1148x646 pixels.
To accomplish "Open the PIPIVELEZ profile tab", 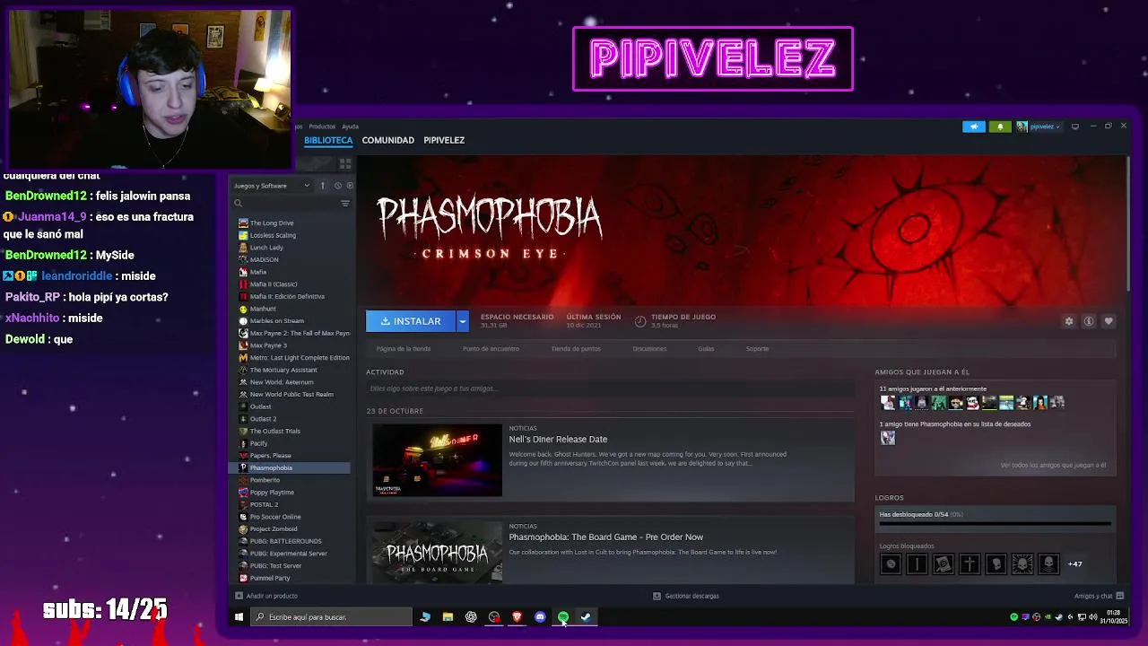I will click(x=444, y=140).
